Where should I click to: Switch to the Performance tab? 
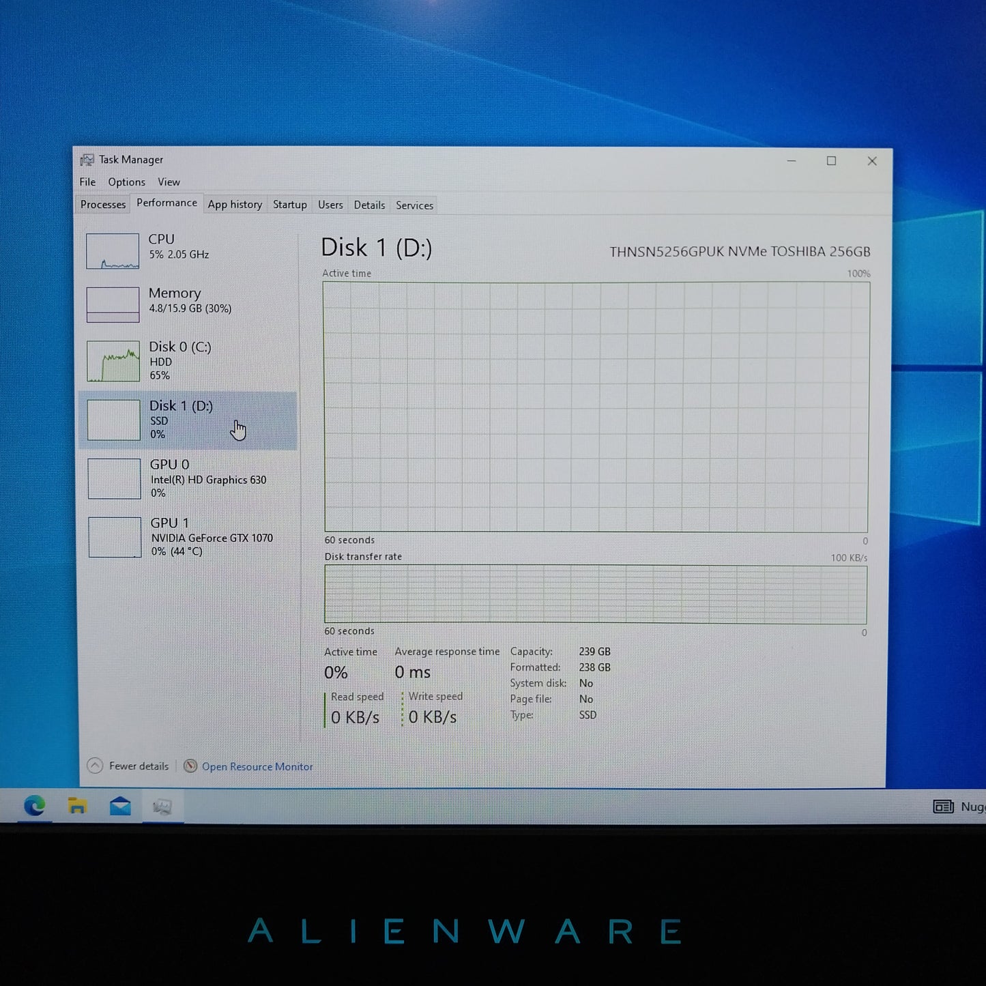coord(166,203)
